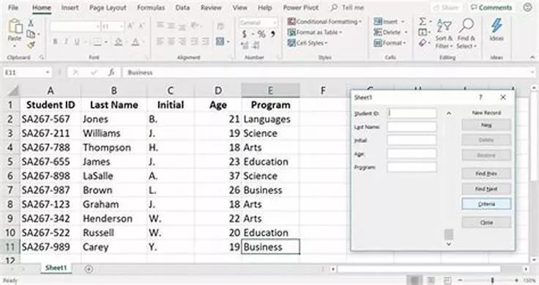Open the font name combo box
The width and height of the screenshot is (539, 285).
75,26
